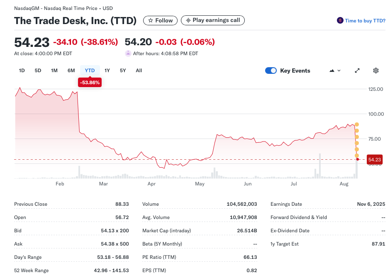This screenshot has height=280, width=390.
Task: Toggle the Key Events switch off
Action: tap(271, 71)
